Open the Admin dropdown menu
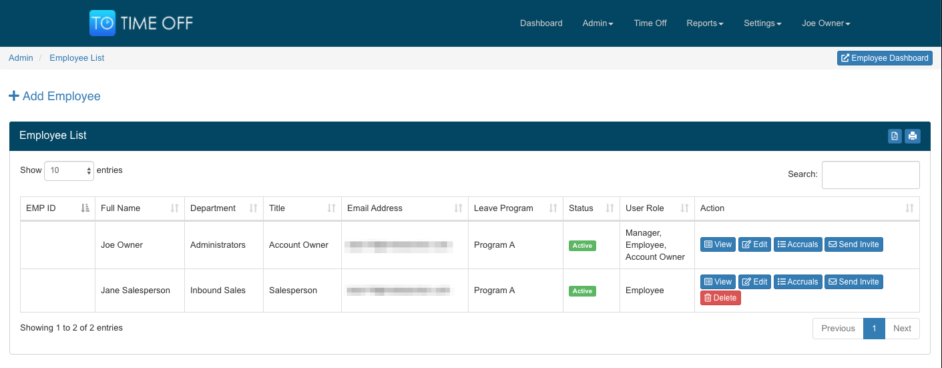 pyautogui.click(x=598, y=23)
